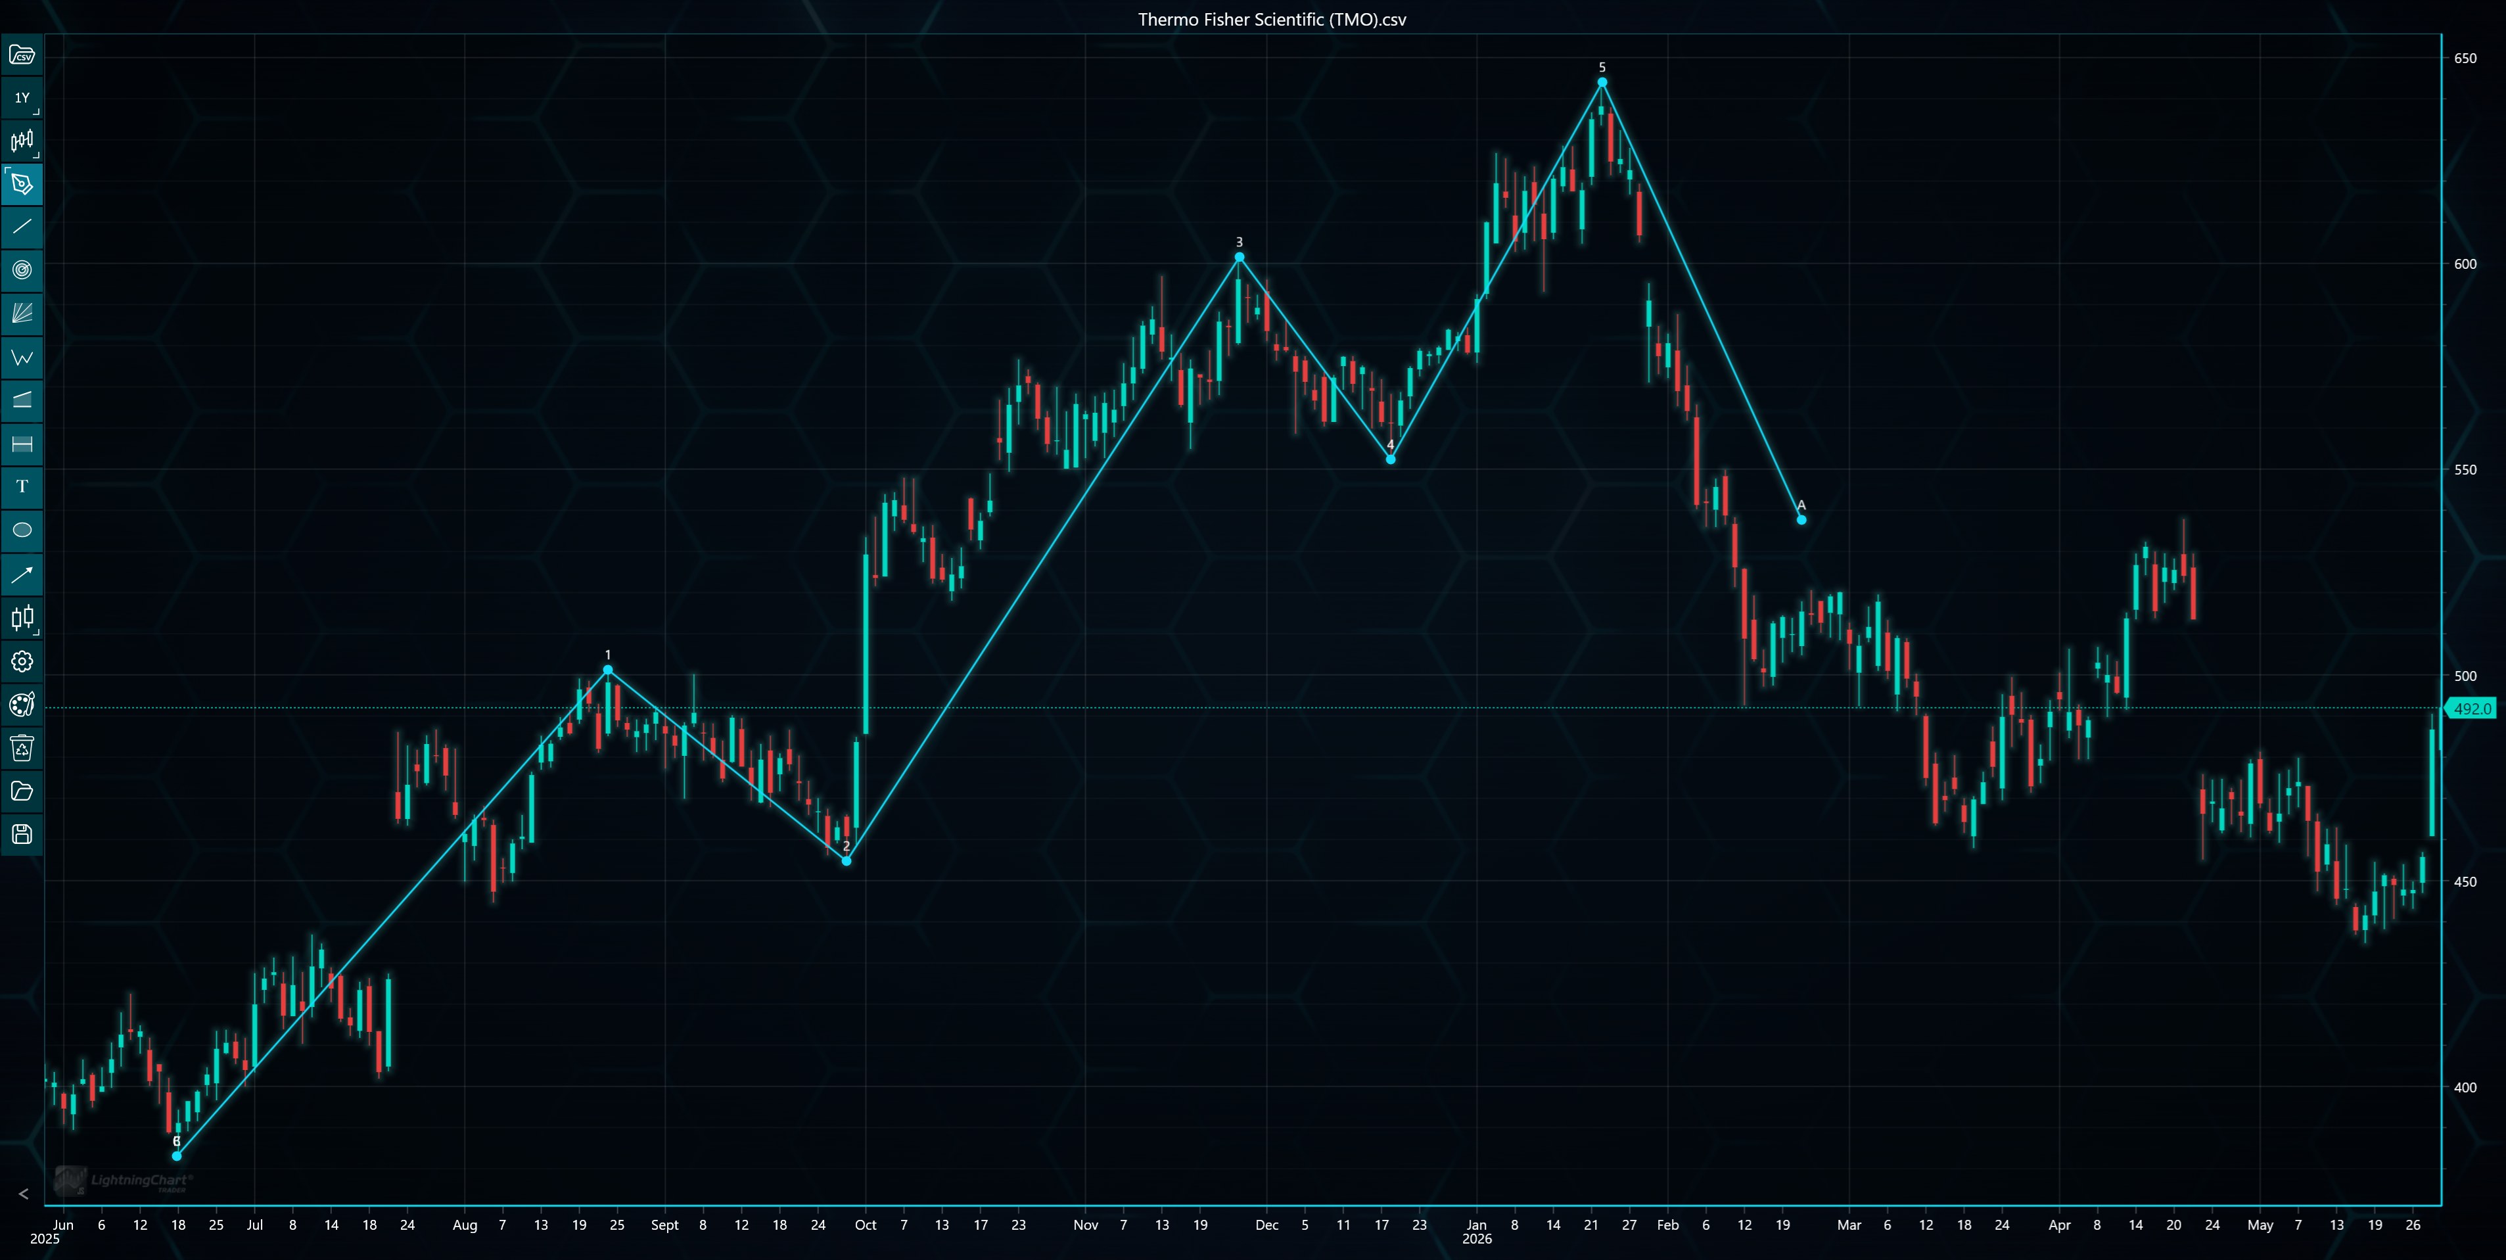The height and width of the screenshot is (1260, 2506).
Task: Click the chart title Thermo Fisher Scientific (TMO).csv
Action: (x=1272, y=20)
